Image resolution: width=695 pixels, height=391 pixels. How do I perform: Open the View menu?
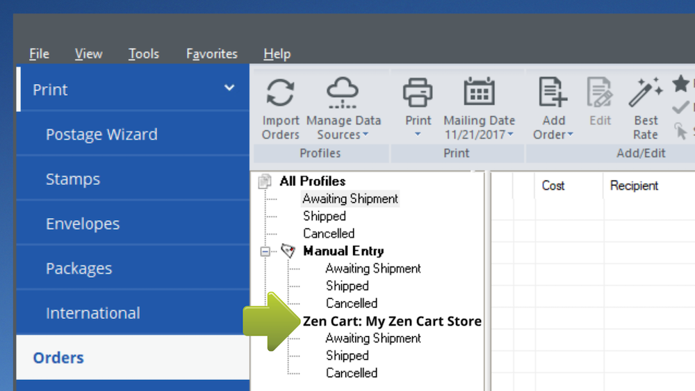tap(88, 53)
